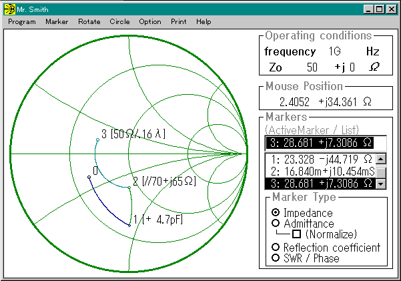Click the Mr. Smith app icon in title bar
Image resolution: width=401 pixels, height=281 pixels.
10,10
